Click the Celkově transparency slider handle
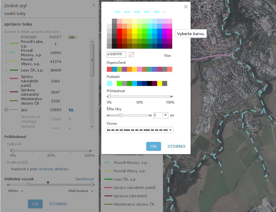 tap(13, 151)
